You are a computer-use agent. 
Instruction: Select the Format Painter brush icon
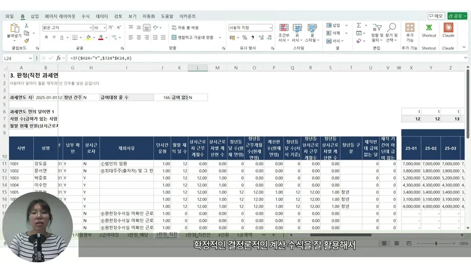26,40
